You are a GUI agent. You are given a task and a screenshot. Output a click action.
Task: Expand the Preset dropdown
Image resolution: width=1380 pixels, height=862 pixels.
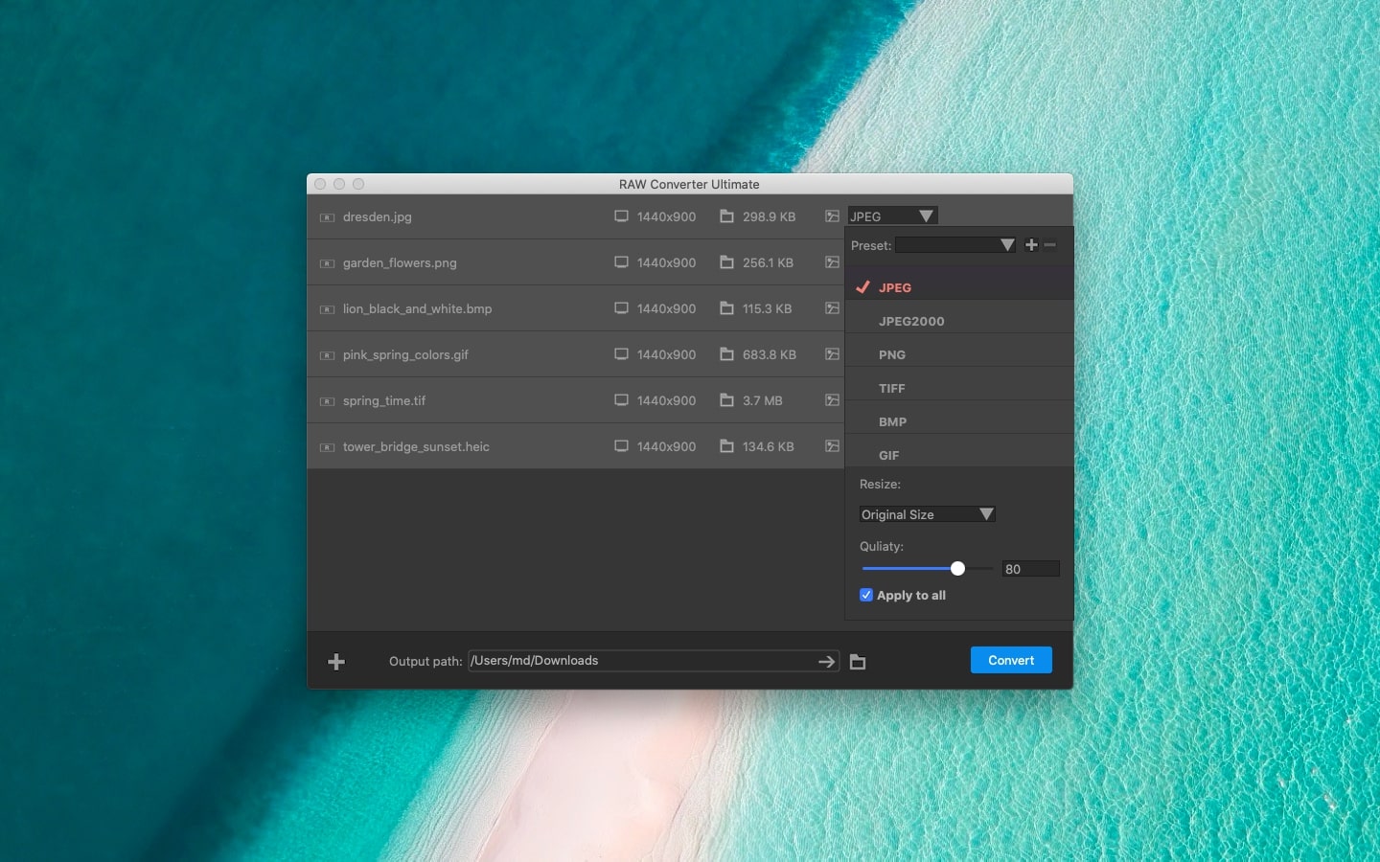(954, 245)
